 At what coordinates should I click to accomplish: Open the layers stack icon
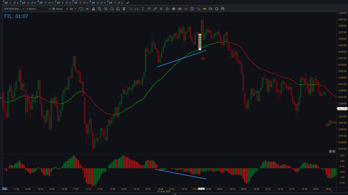[x=173, y=9]
